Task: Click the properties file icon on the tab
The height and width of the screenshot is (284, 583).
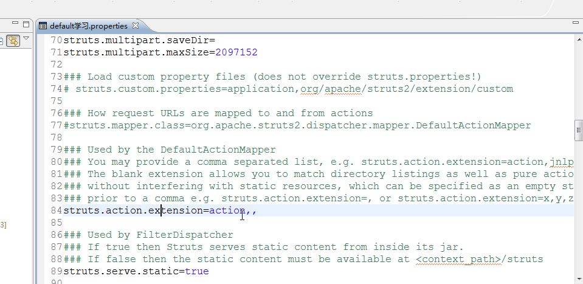Action: pos(43,26)
